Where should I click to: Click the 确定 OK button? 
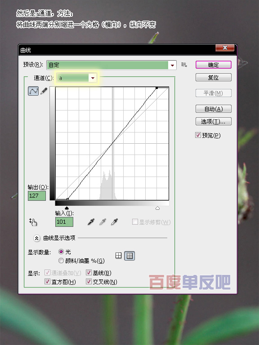214,65
